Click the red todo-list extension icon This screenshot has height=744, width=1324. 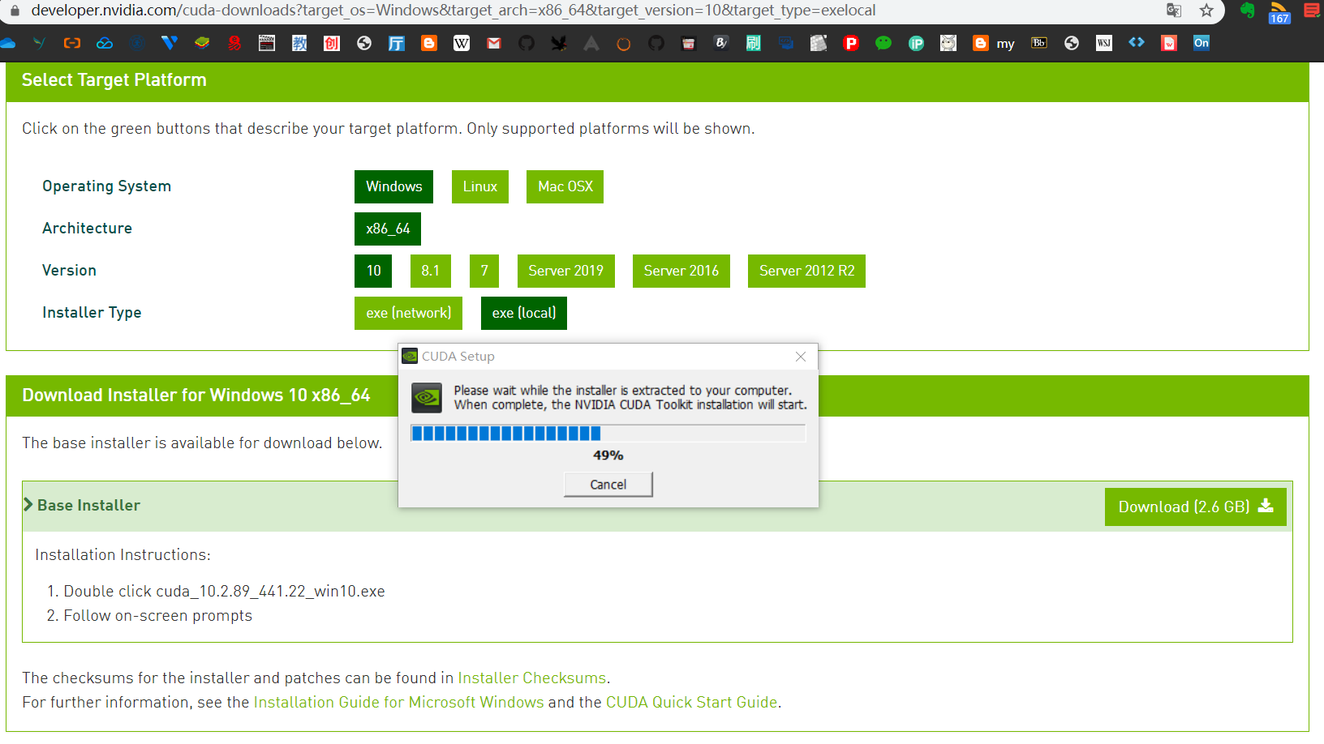(1312, 11)
